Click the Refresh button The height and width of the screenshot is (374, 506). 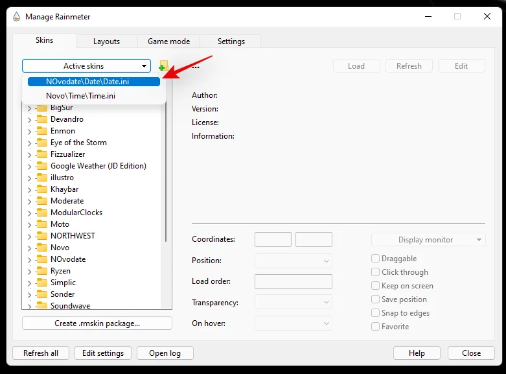409,66
